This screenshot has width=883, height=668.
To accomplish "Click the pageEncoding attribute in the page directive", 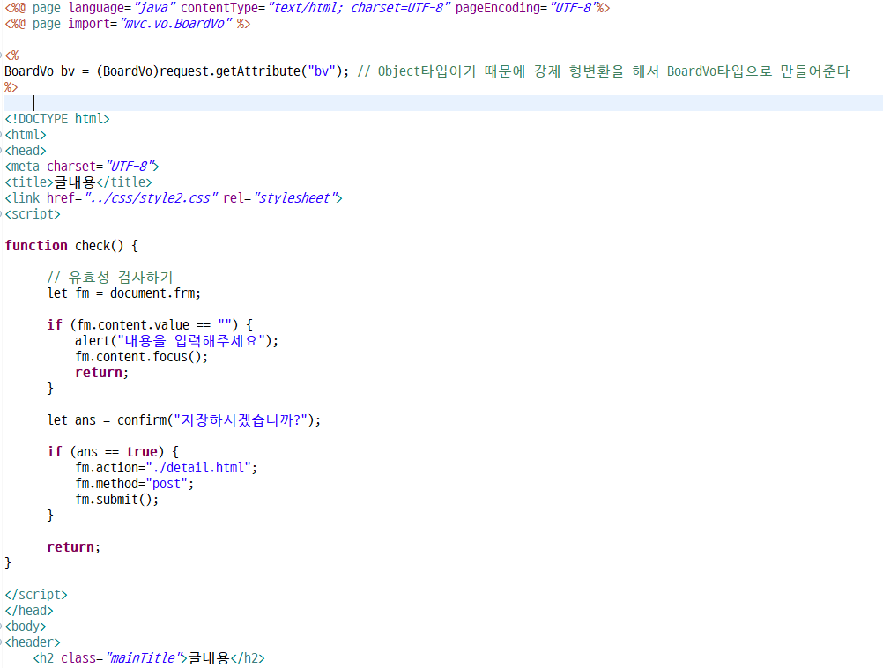I will coord(525,8).
